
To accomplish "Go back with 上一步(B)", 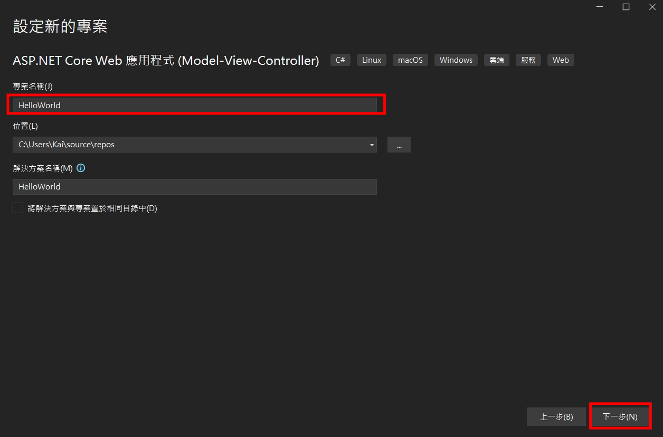I will pyautogui.click(x=556, y=416).
